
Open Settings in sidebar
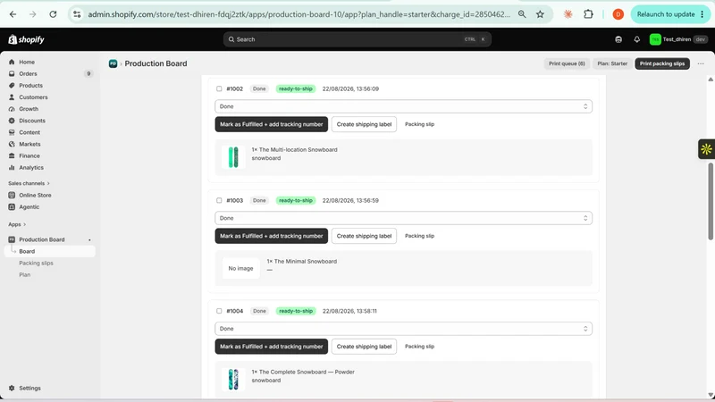coord(29,389)
